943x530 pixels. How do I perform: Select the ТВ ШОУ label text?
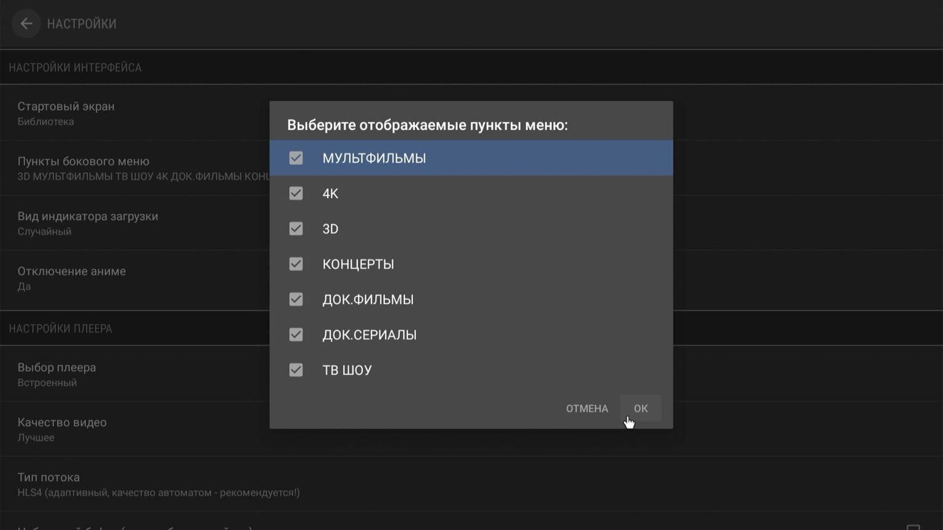point(347,370)
